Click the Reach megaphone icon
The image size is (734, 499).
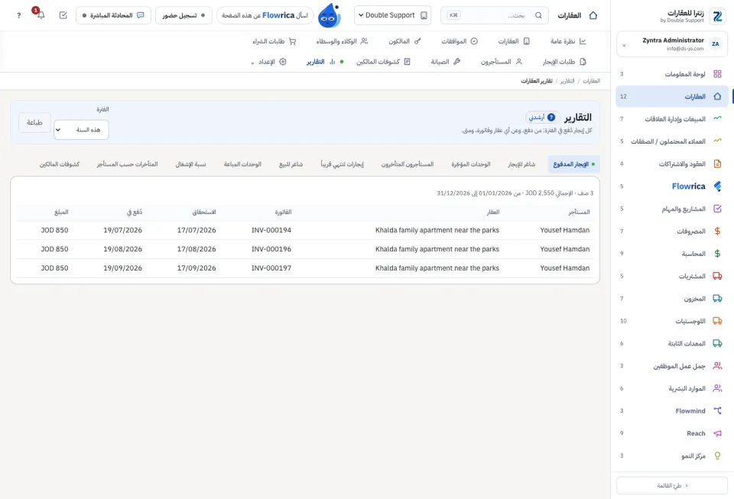(717, 433)
